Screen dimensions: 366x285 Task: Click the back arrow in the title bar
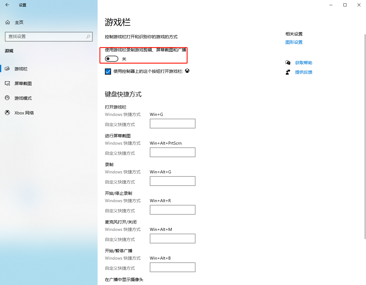pos(7,5)
